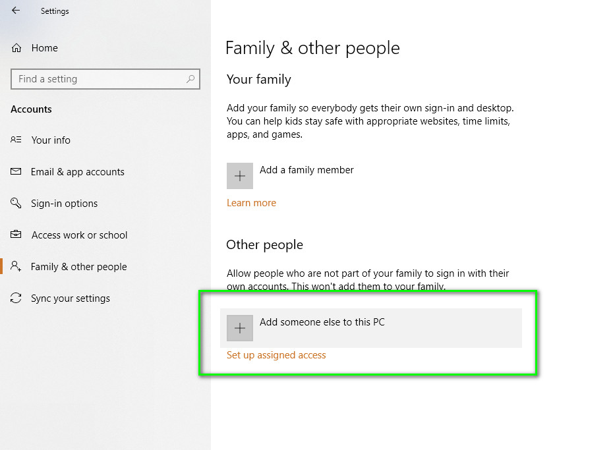Open Your info settings page

51,140
